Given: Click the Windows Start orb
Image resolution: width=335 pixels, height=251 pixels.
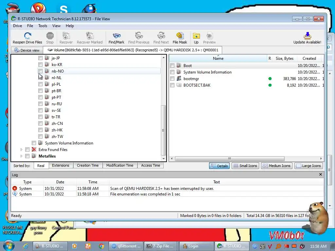Looking at the screenshot, I should pyautogui.click(x=9, y=246).
